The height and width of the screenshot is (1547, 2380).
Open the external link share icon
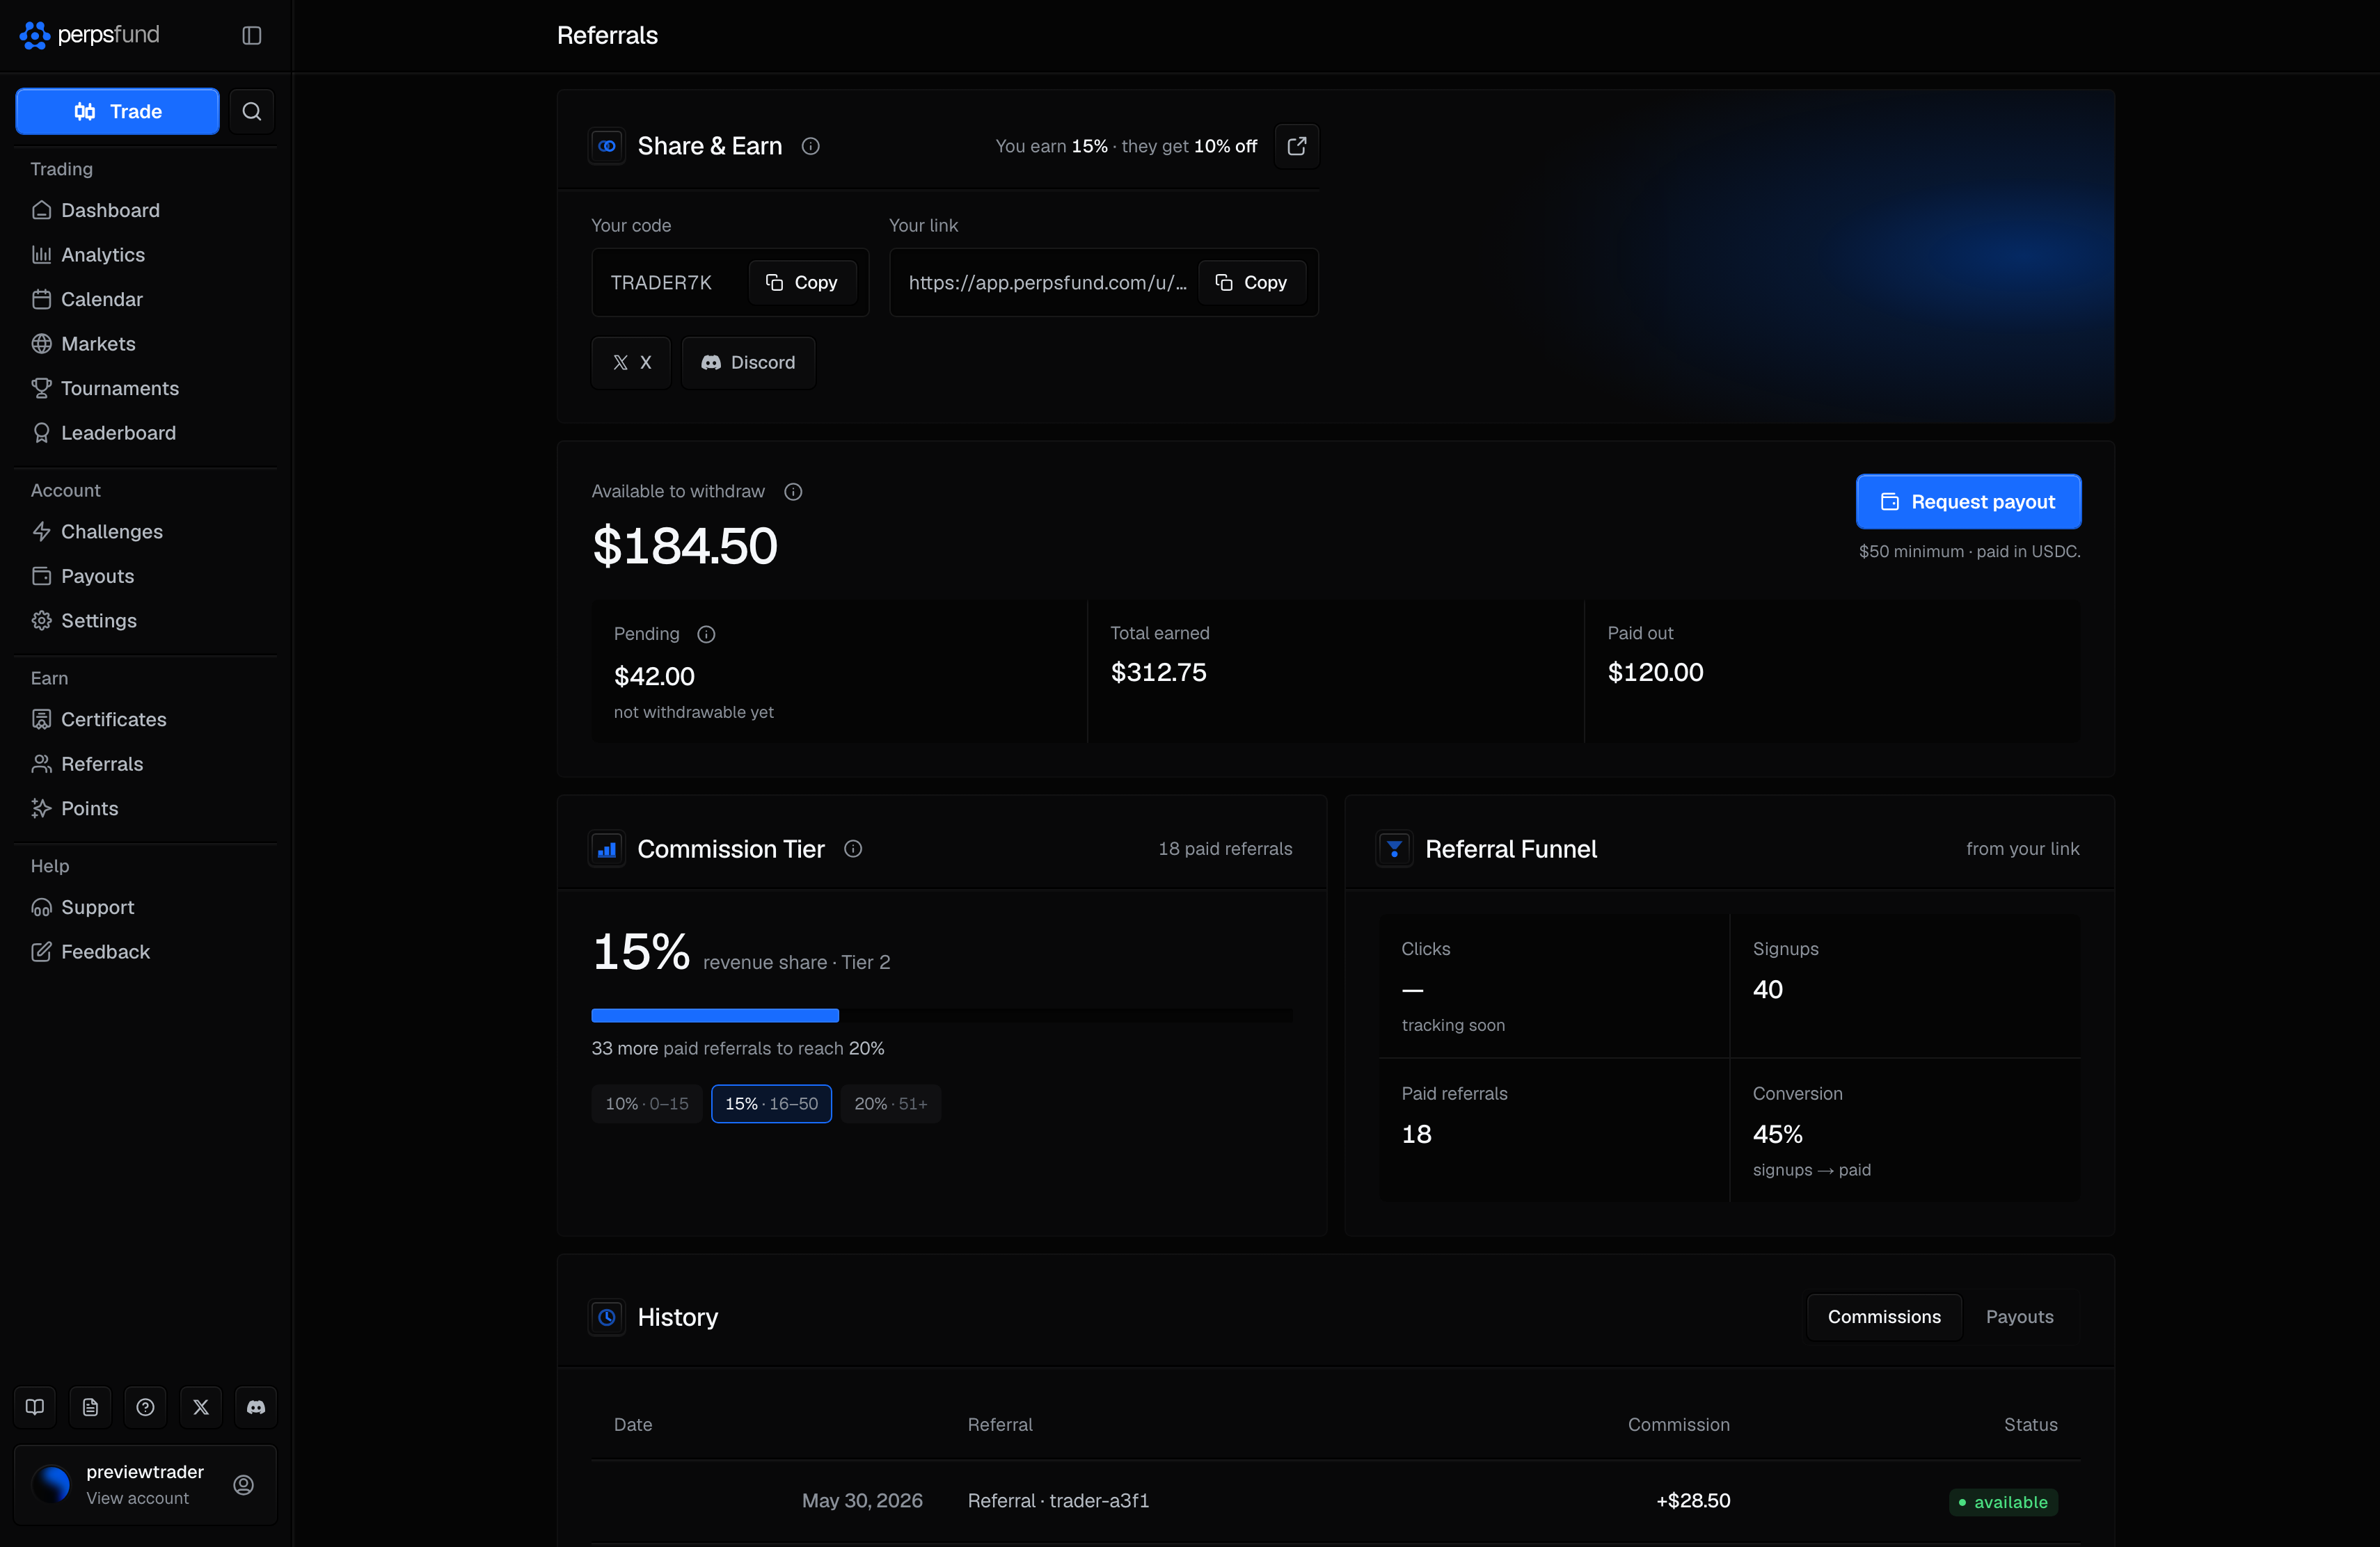click(1297, 146)
